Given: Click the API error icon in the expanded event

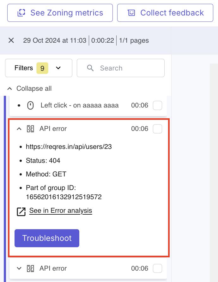Looking at the screenshot, I should click(31, 129).
